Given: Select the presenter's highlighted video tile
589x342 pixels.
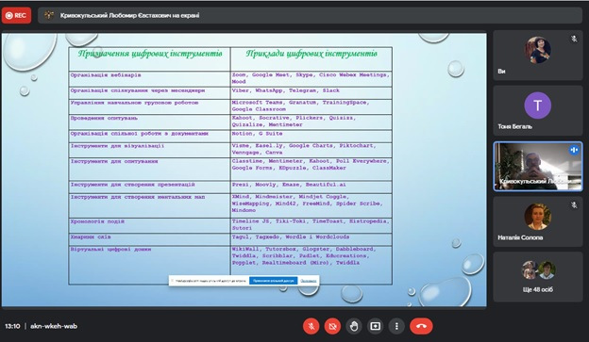Looking at the screenshot, I should (537, 166).
